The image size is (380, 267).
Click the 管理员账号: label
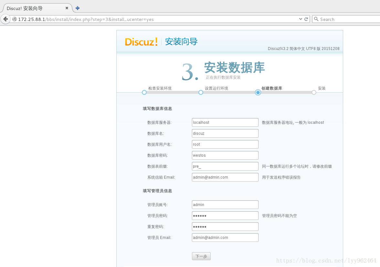[158, 204]
